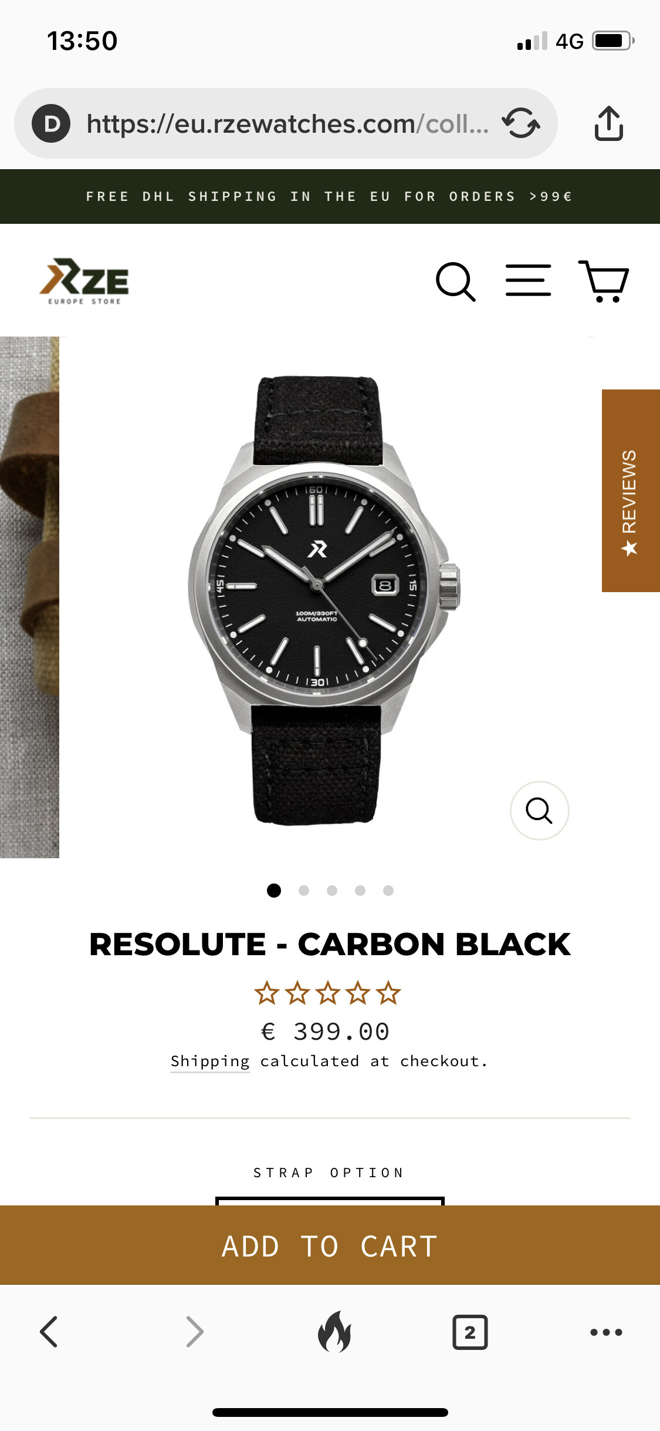The image size is (660, 1431).
Task: Tap the five-star rating row
Action: [327, 993]
